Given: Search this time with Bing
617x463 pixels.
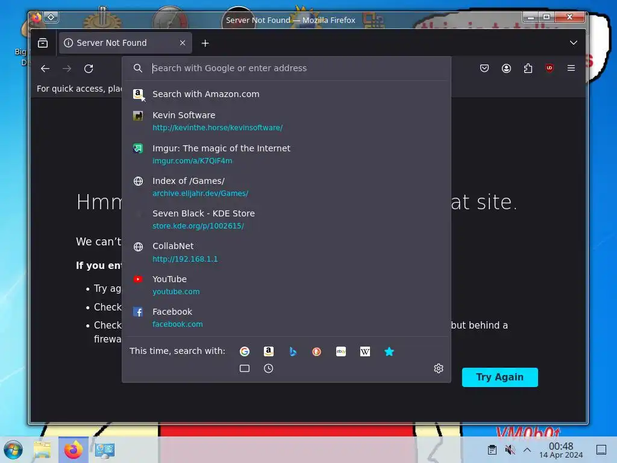Looking at the screenshot, I should point(293,351).
